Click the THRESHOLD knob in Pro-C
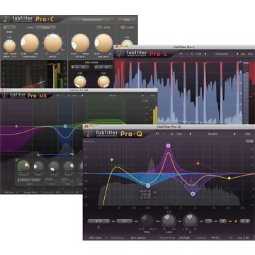This screenshot has width=255, height=255. (30, 43)
